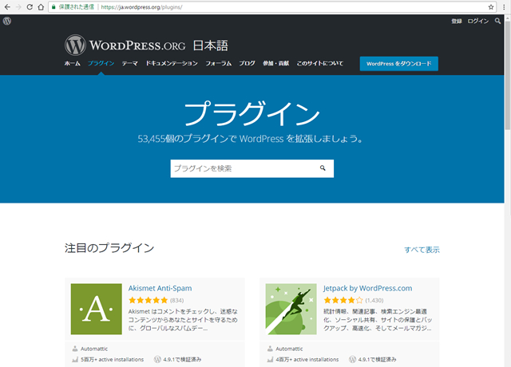Click the browser forward arrow
511x367 pixels.
(18, 7)
